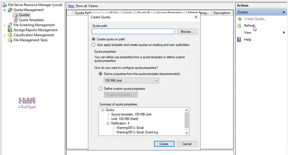Click Refresh in the Actions pane
The image size is (288, 155).
click(x=249, y=25)
